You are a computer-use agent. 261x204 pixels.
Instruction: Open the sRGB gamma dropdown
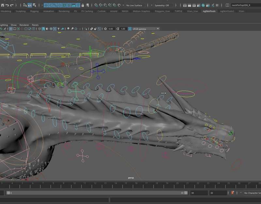[146, 29]
